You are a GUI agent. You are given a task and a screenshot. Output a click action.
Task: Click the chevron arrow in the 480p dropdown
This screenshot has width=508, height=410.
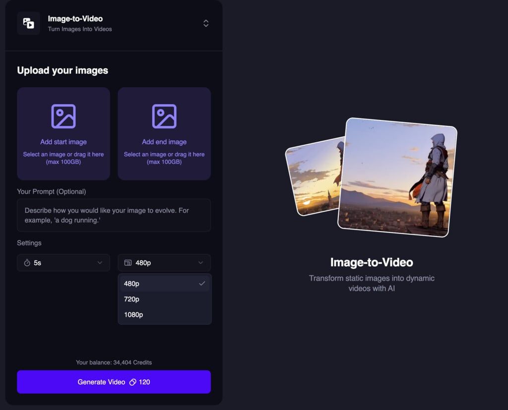(201, 263)
